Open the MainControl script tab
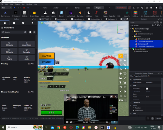Image resolution: width=163 pixels, height=130 pixels. pos(61,19)
